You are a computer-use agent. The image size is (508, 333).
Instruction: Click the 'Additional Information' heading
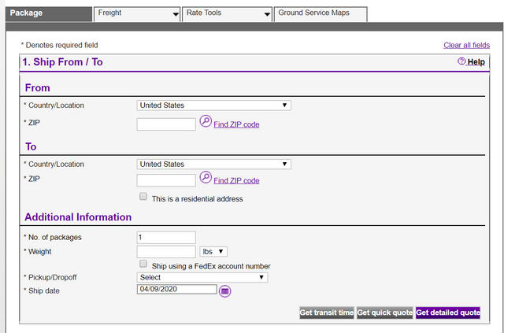78,217
